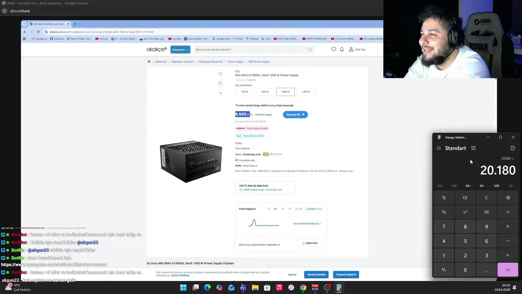The image size is (522, 294).
Task: Hit the calculator backspace key
Action: click(x=508, y=198)
